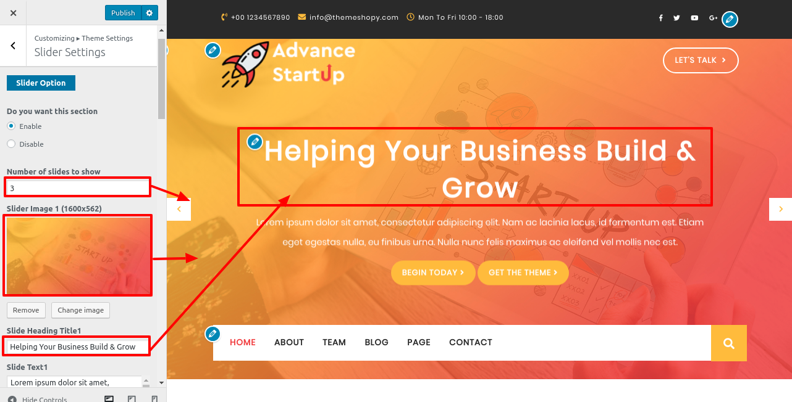Click the Facebook icon in top bar
The height and width of the screenshot is (402, 792).
660,18
